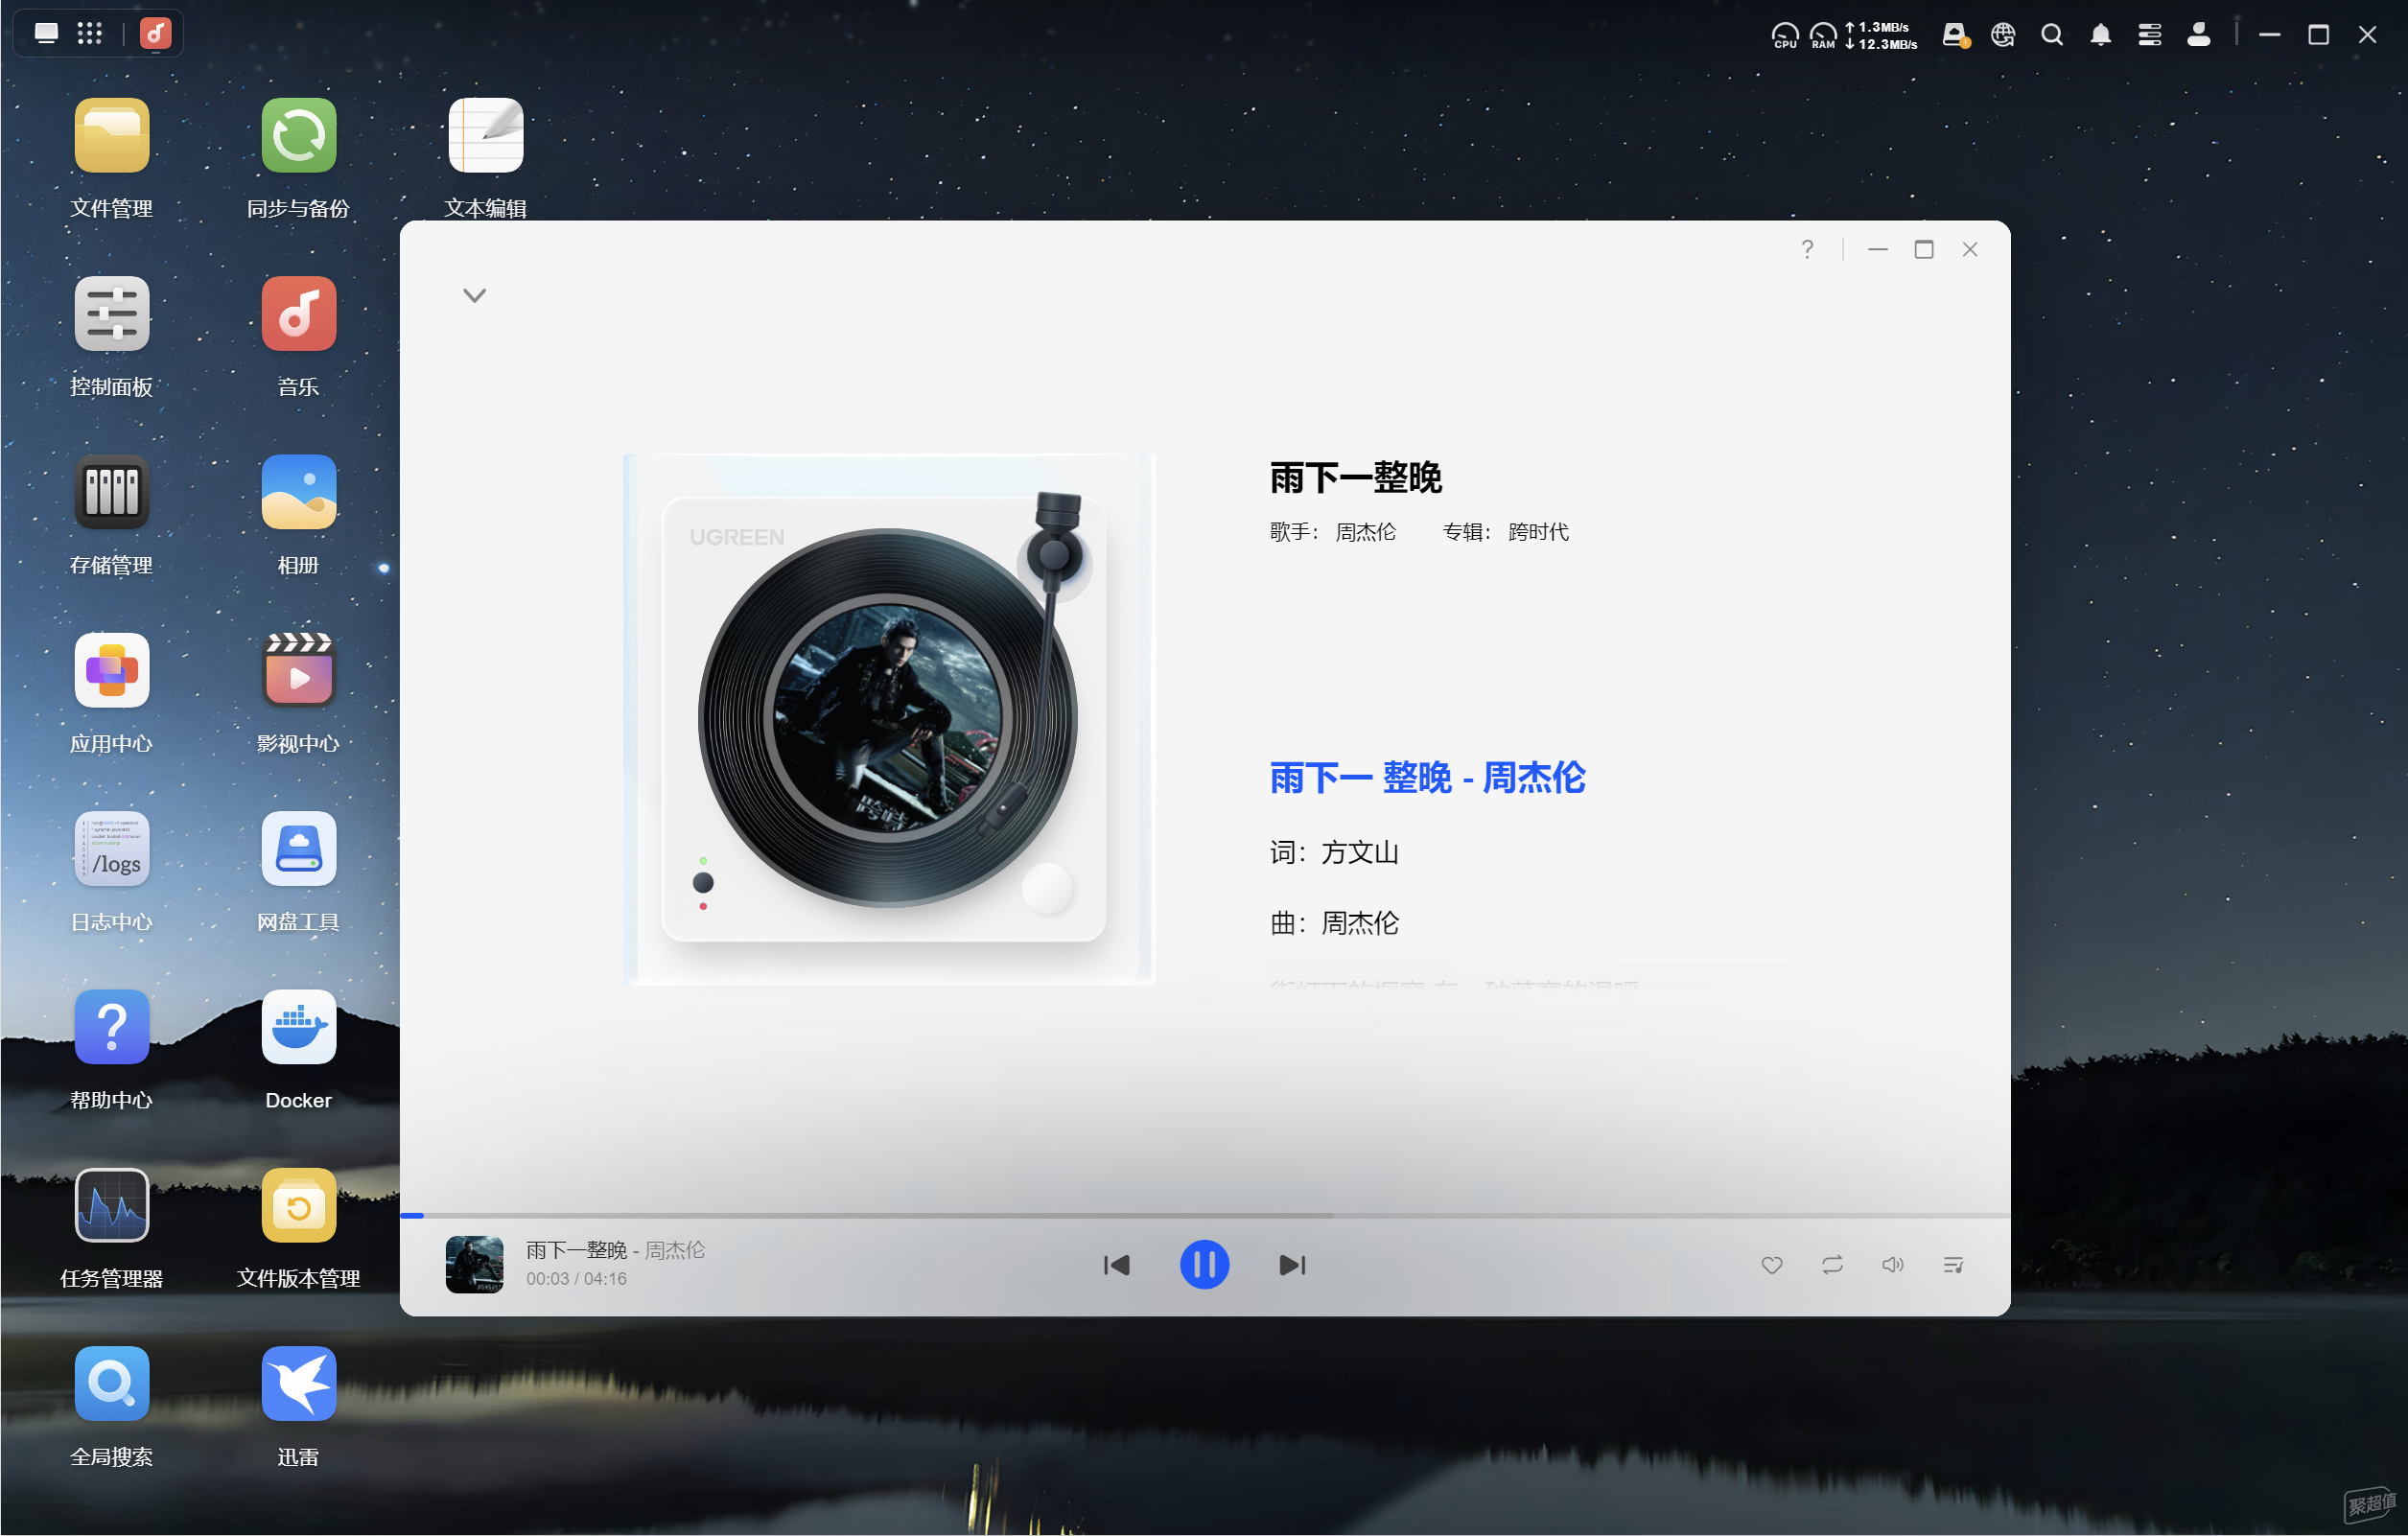
Task: Click the show desktop icon in top bar
Action: tap(46, 34)
